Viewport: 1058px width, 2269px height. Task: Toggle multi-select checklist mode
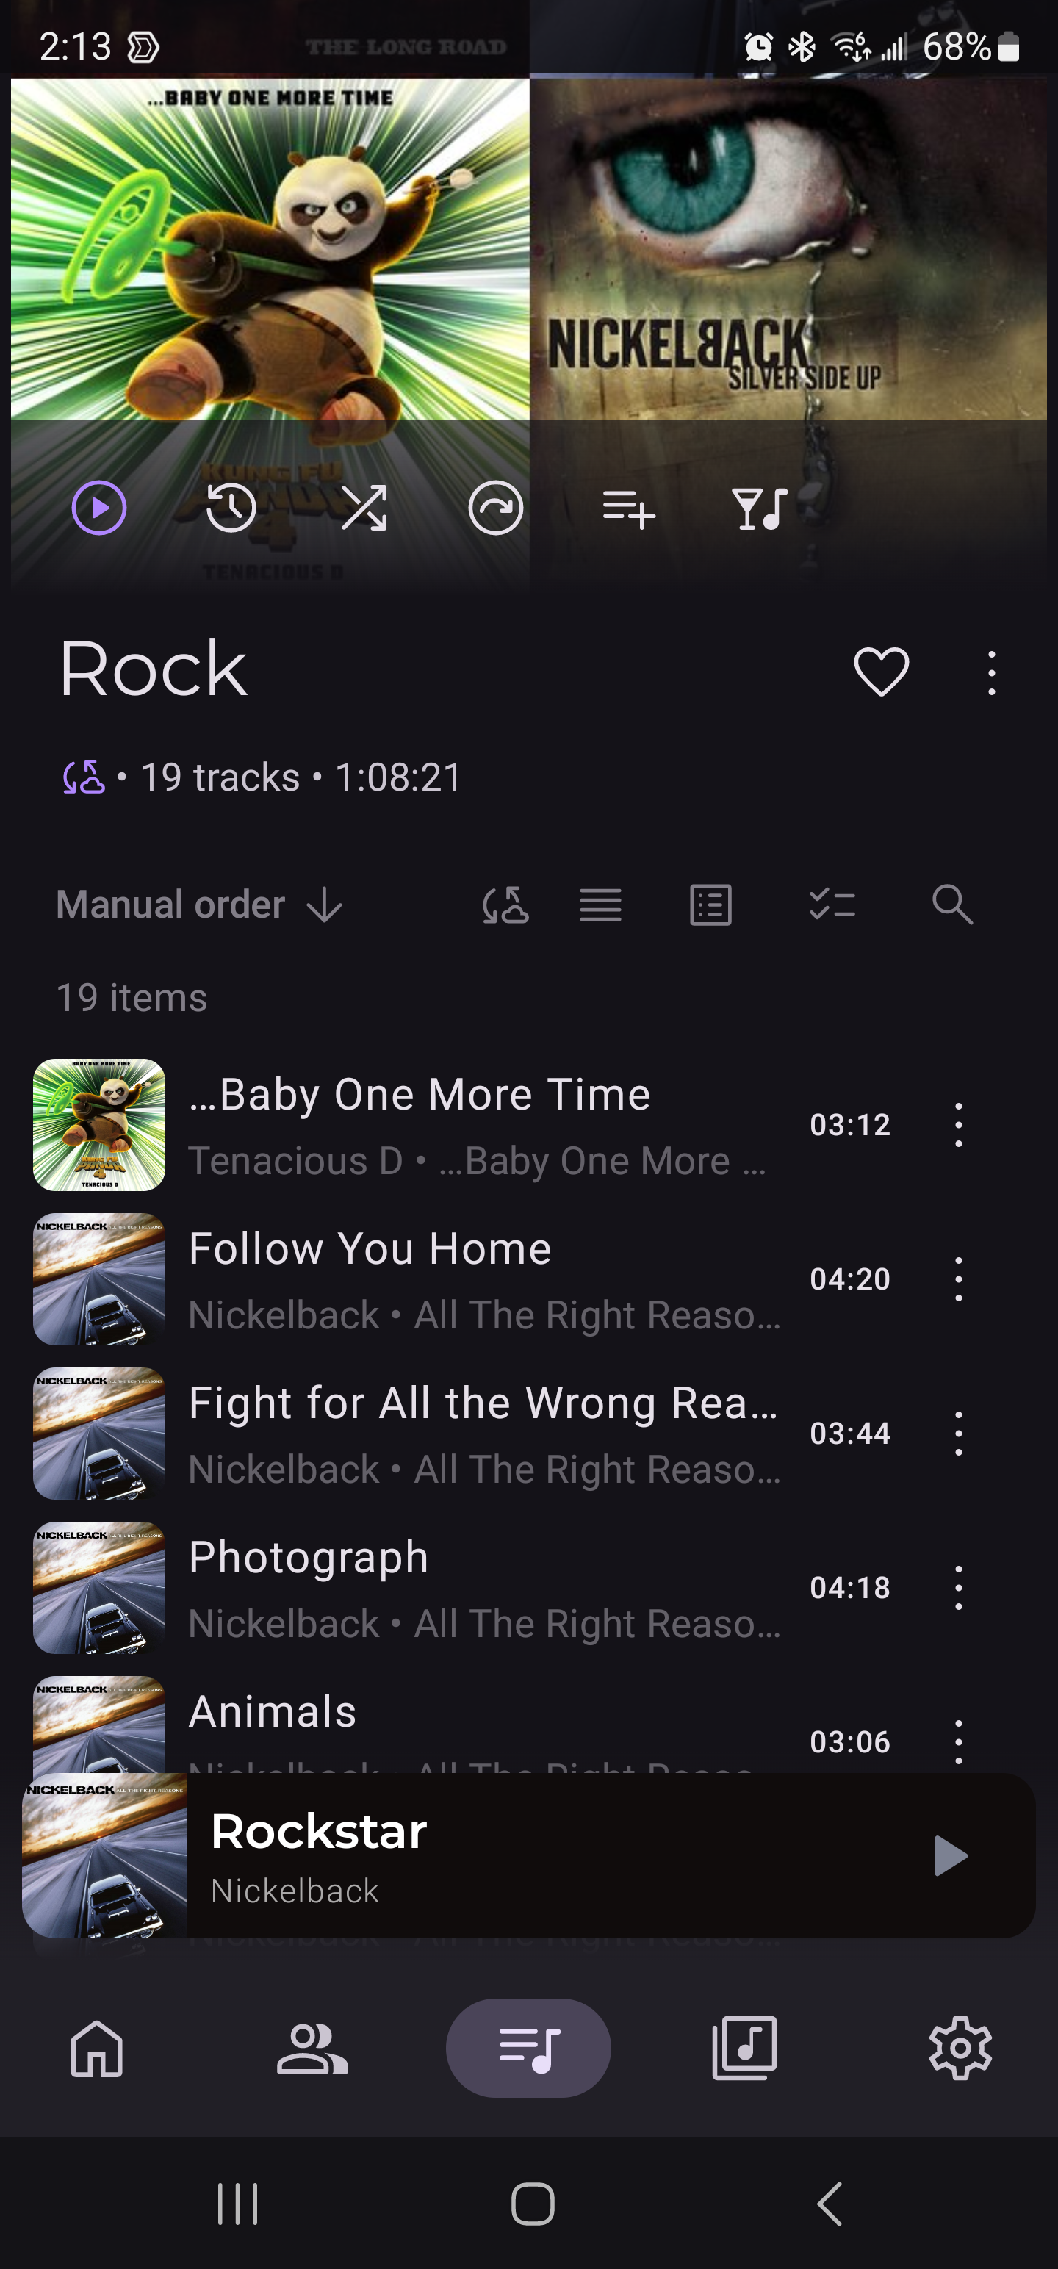(x=832, y=905)
